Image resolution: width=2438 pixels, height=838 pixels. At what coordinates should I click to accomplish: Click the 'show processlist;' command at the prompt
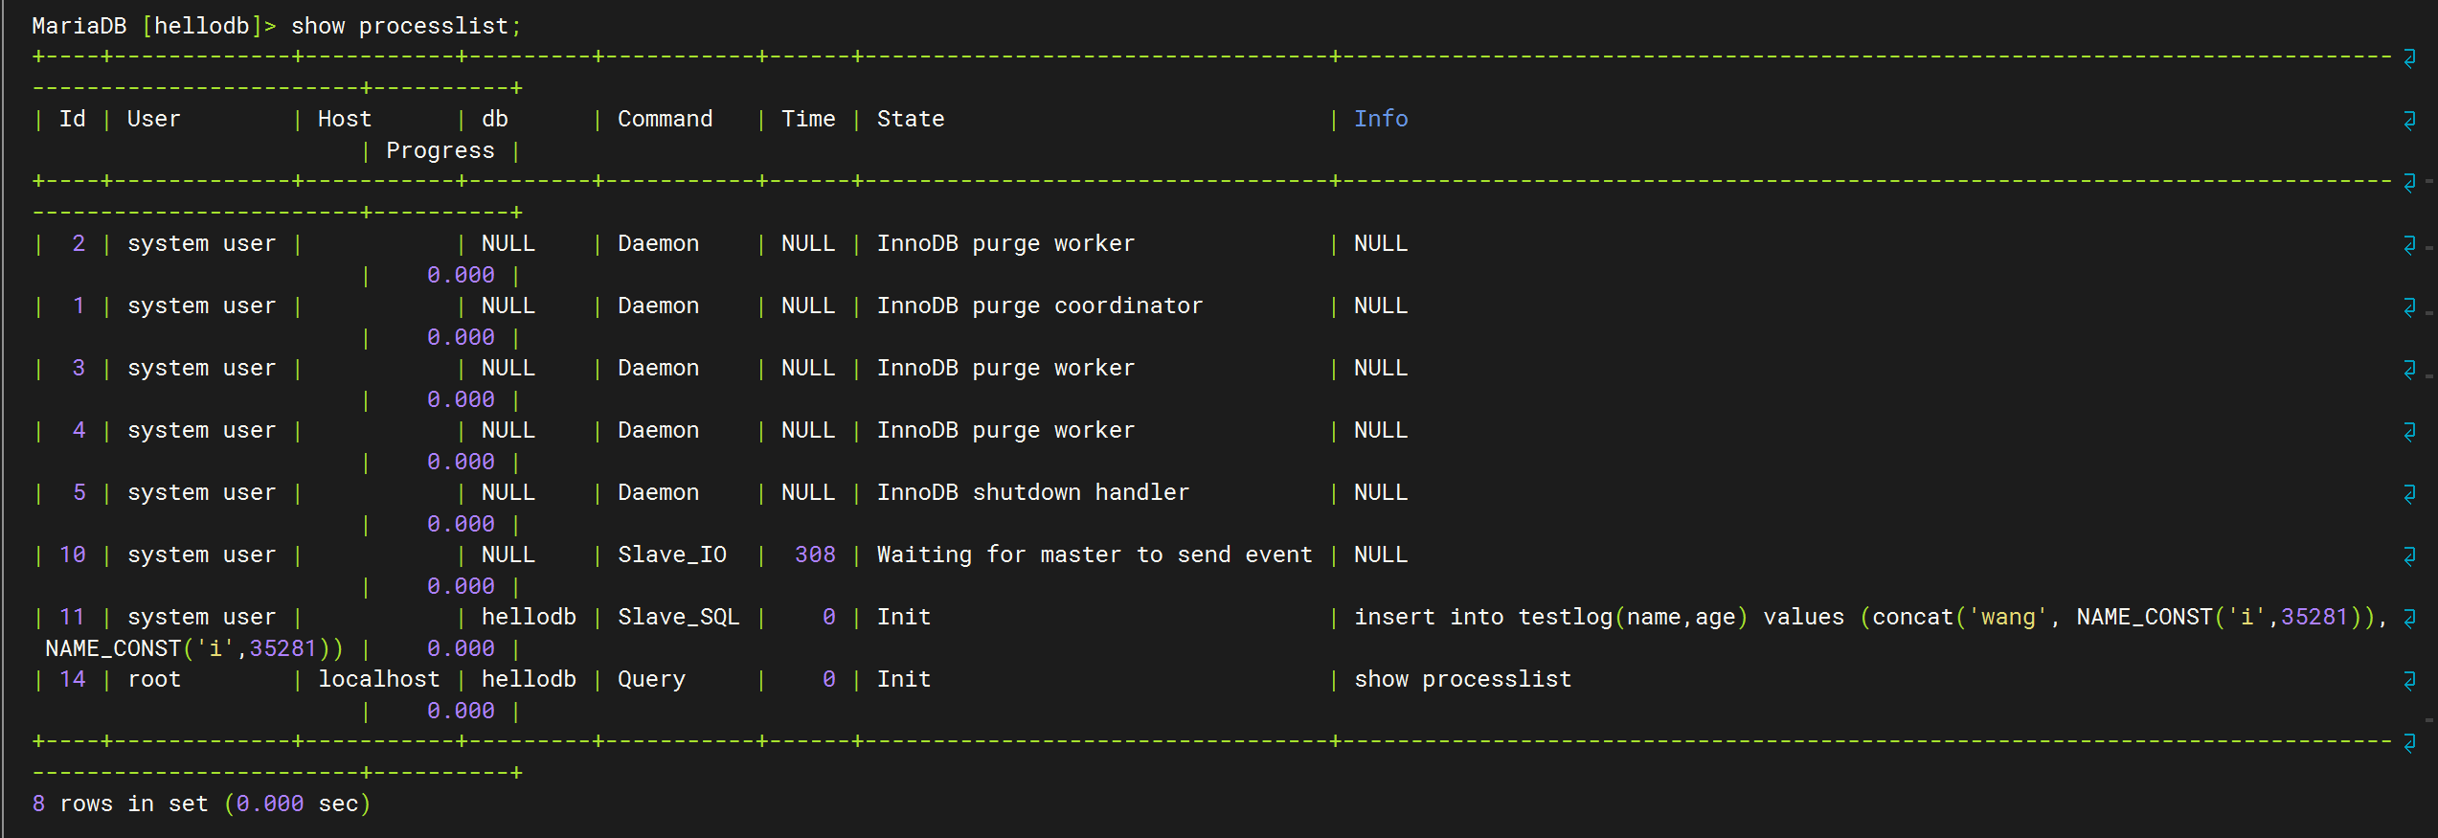406,26
